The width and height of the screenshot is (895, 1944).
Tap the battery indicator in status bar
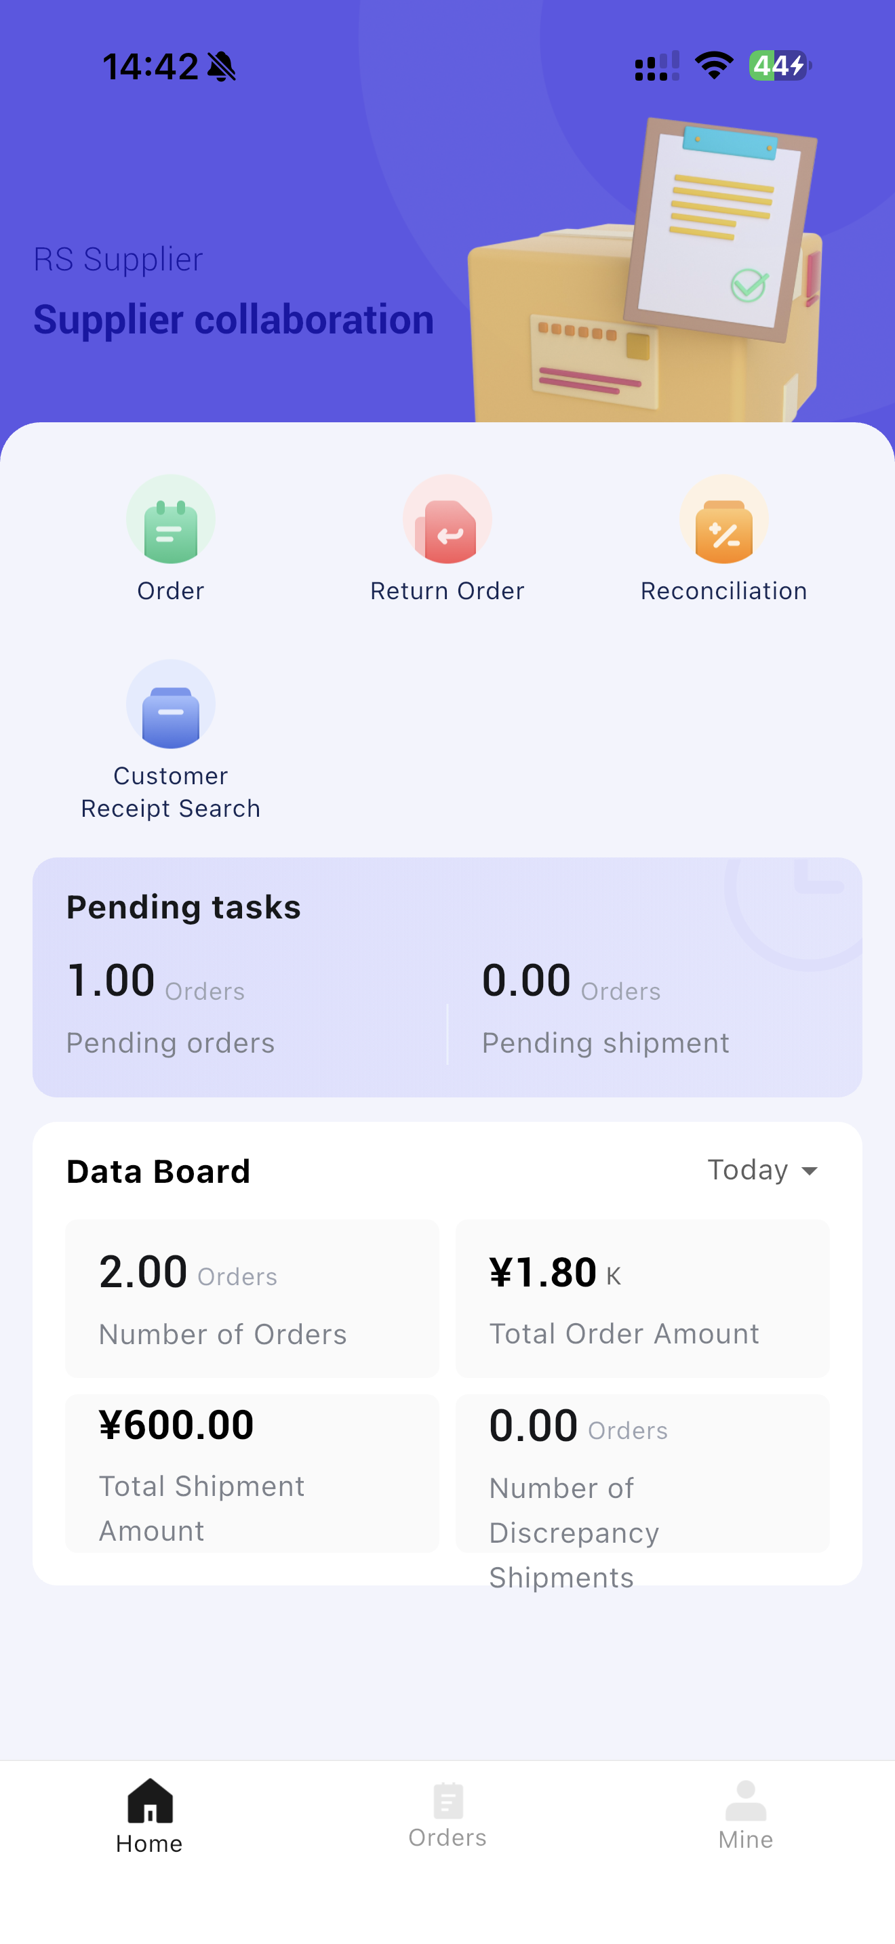click(x=780, y=66)
